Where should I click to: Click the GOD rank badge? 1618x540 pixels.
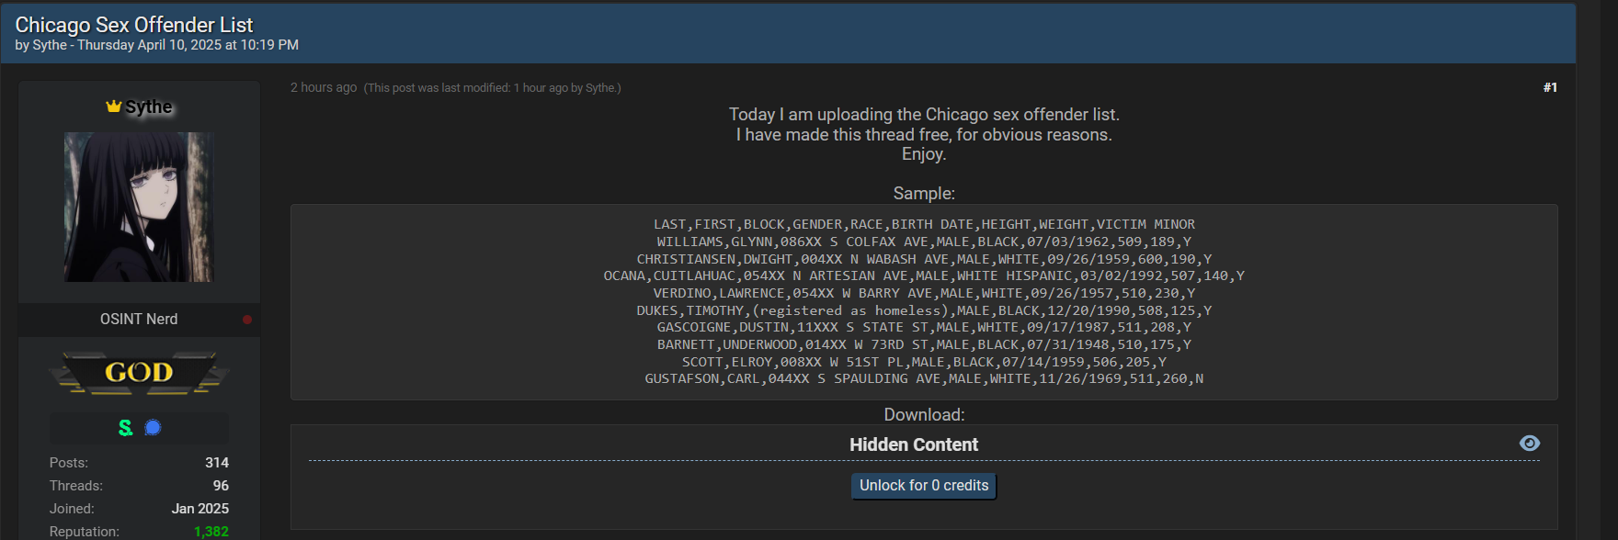[139, 372]
